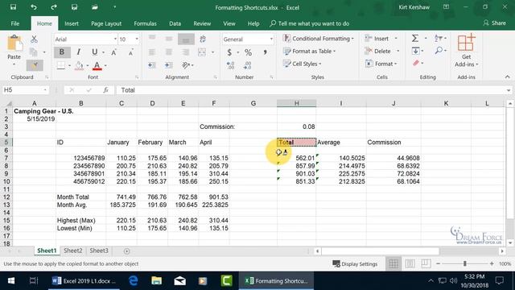Switch to Page Layout view
This screenshot has height=290, width=515.
pos(410,263)
